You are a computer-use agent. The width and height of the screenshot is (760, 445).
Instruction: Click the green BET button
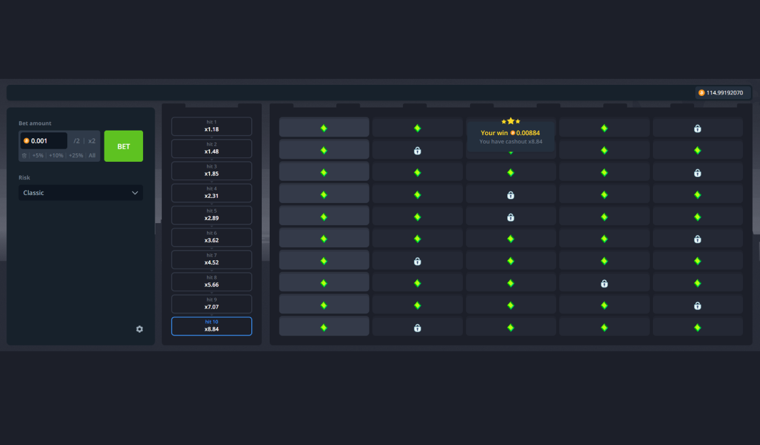123,146
